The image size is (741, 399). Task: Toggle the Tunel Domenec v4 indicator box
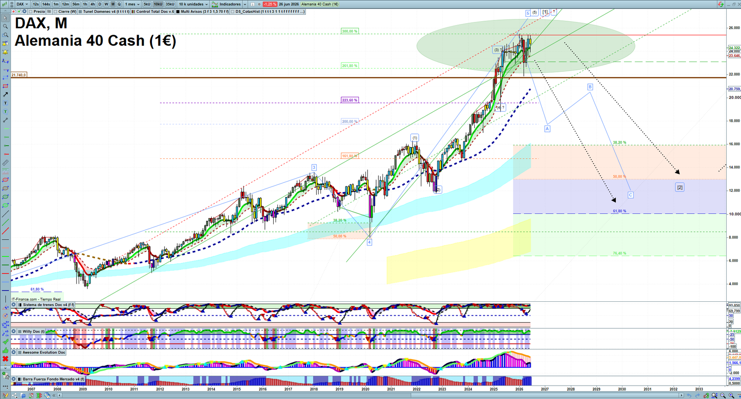(x=80, y=11)
